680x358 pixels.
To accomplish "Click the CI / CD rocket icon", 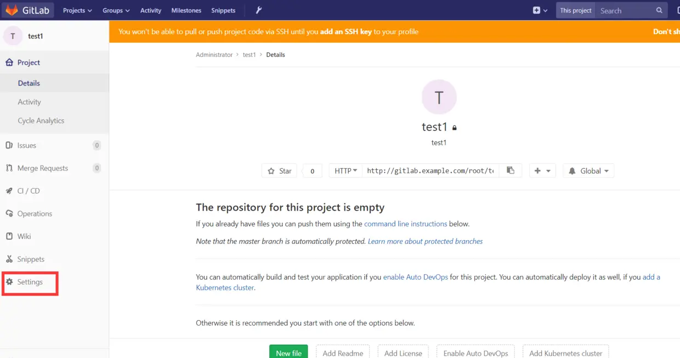I will click(9, 191).
